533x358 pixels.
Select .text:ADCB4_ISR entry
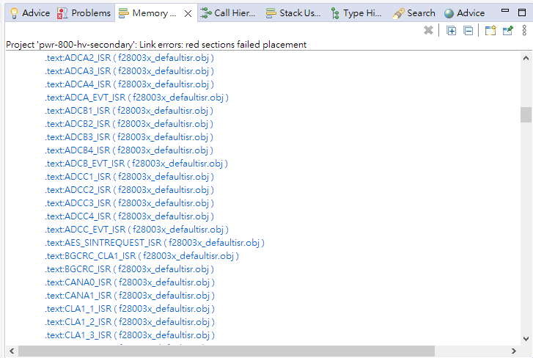point(129,150)
